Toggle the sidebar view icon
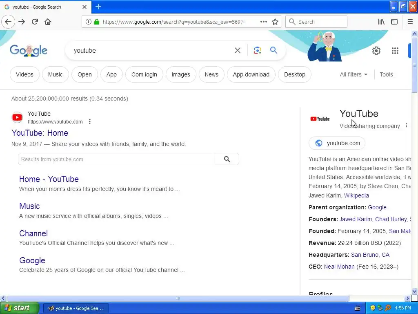Image resolution: width=418 pixels, height=314 pixels. pyautogui.click(x=394, y=22)
